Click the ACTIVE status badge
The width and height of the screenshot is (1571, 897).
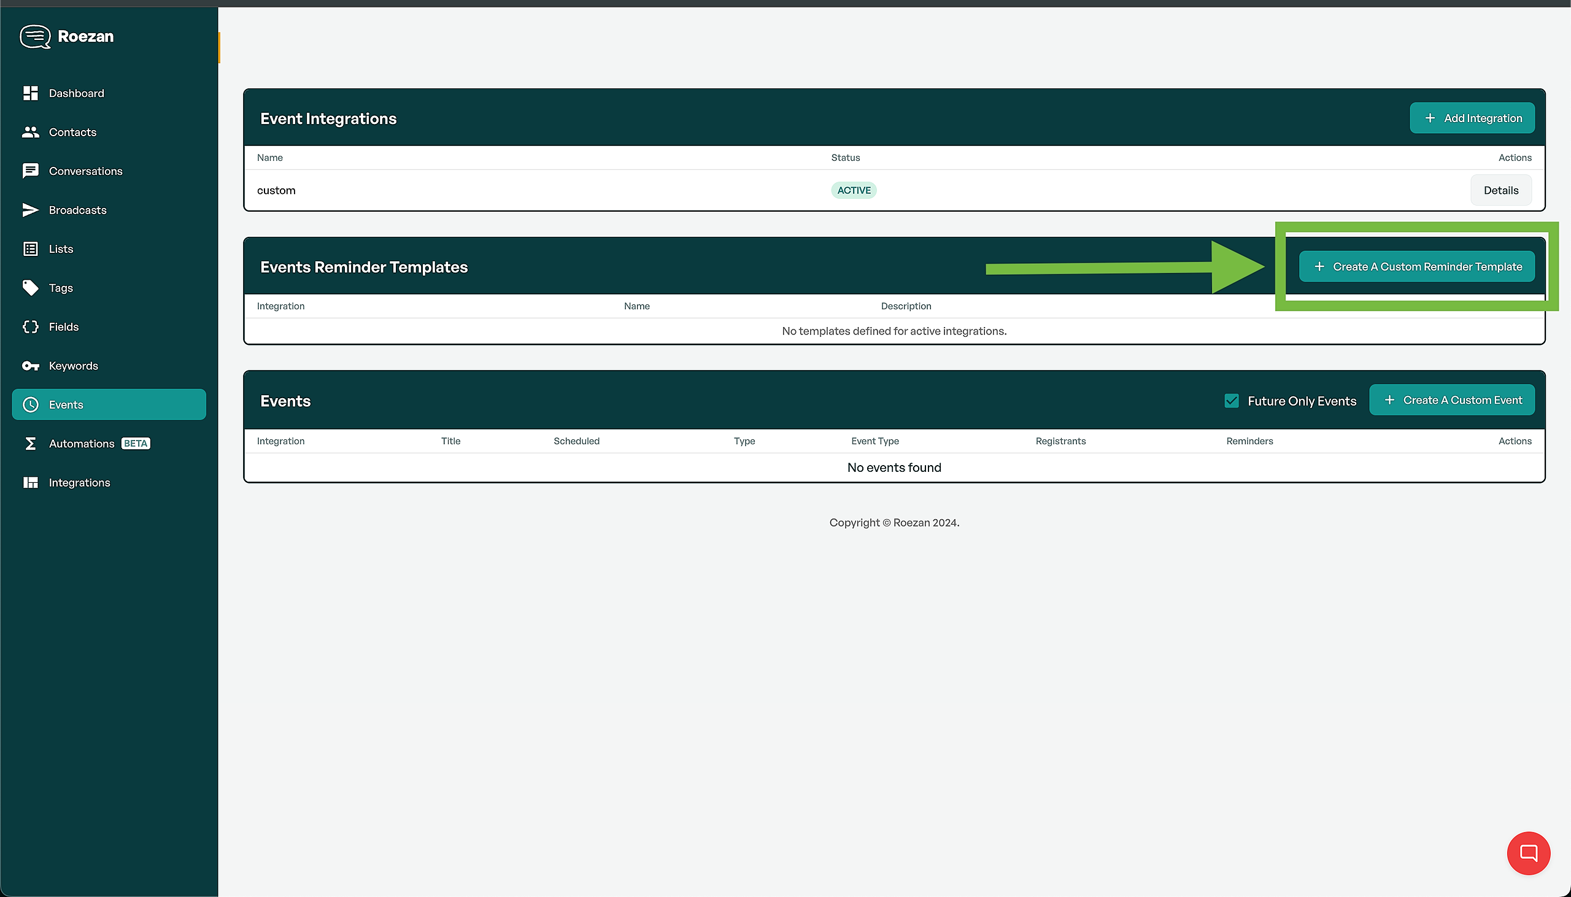(853, 190)
